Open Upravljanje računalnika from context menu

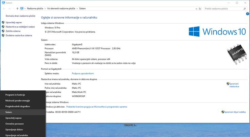(x=23, y=135)
